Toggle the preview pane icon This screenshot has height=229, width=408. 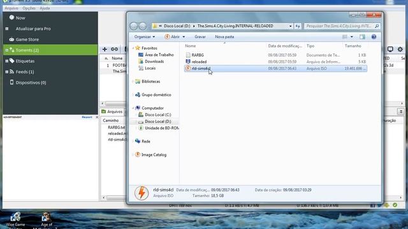pyautogui.click(x=362, y=37)
